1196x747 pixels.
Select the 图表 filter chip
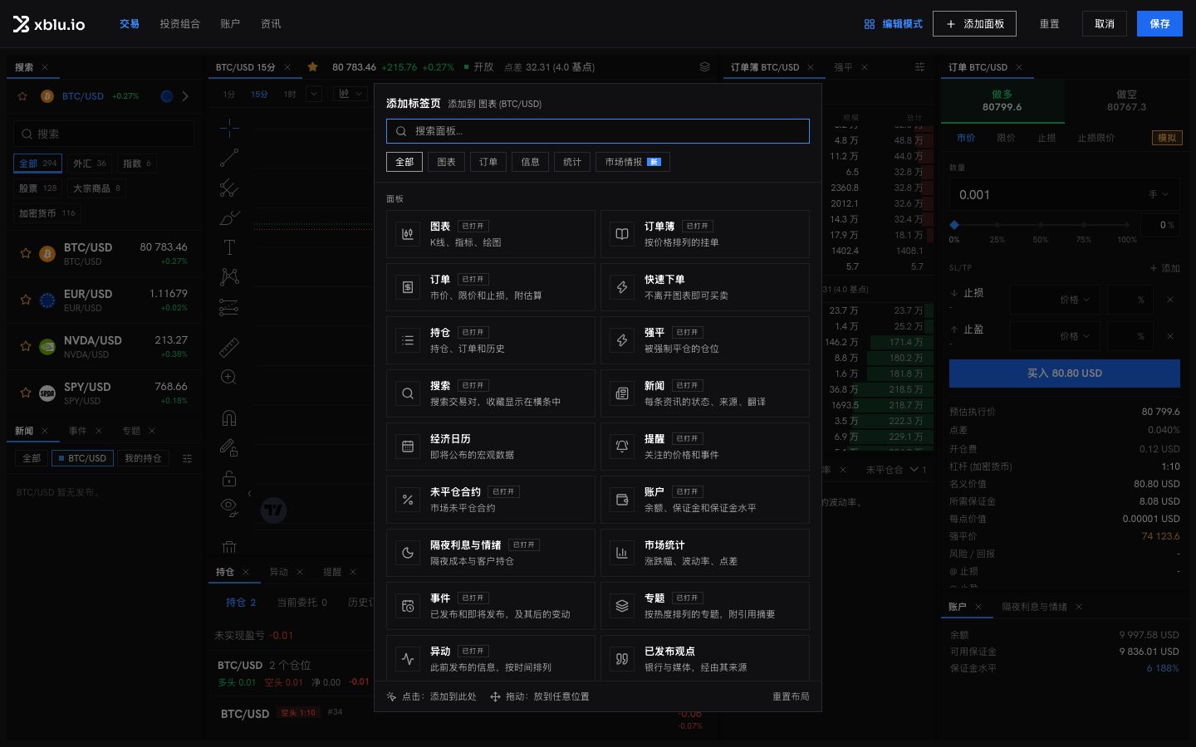pos(447,162)
